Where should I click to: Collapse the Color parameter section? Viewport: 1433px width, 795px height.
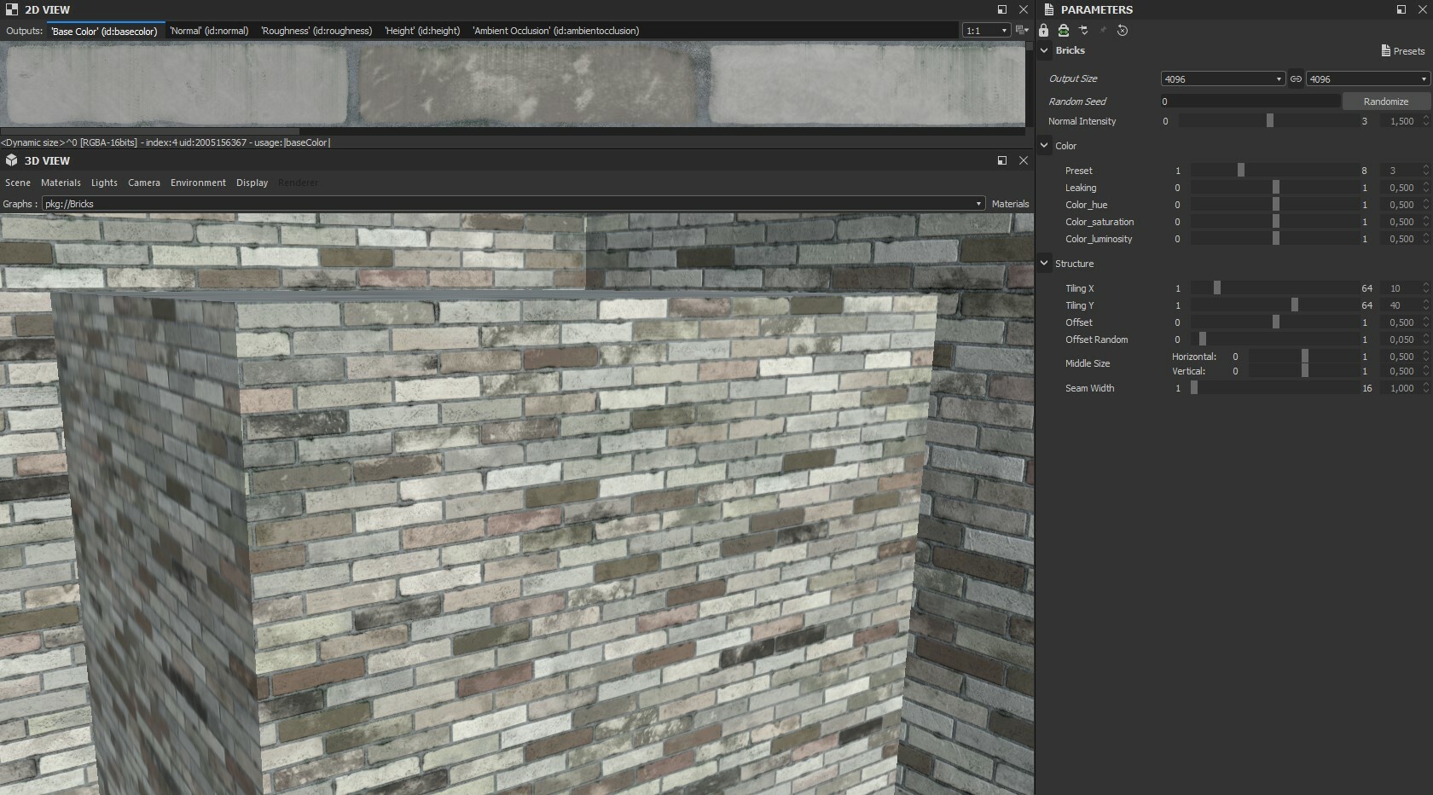(1044, 146)
